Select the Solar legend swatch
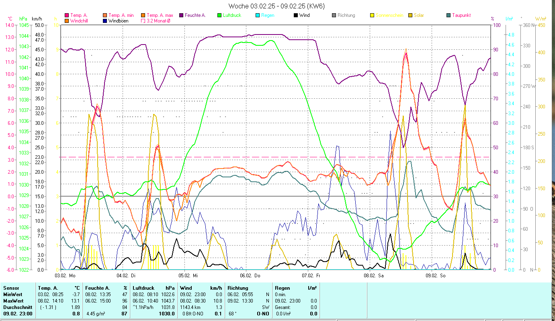The height and width of the screenshot is (321, 555). [x=410, y=15]
